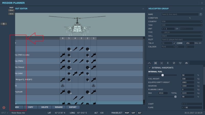Click pylon 5 rocket pod in 'hip (side)' row
The image size is (205, 115).
[x=69, y=74]
